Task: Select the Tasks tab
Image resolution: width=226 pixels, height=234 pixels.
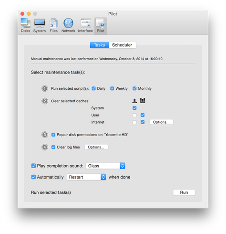Action: 99,45
